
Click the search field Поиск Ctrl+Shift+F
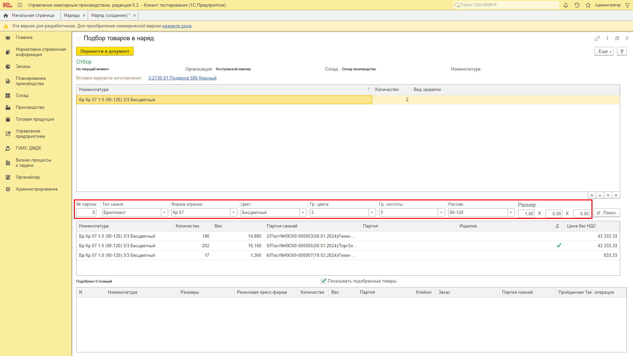(x=506, y=5)
